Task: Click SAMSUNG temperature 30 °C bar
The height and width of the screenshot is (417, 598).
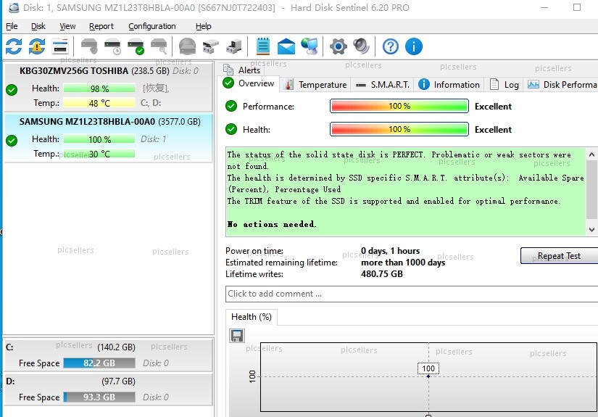Action: (x=99, y=154)
